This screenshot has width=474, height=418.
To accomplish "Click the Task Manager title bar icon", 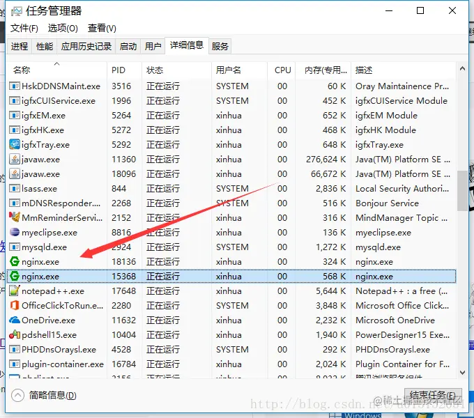I will pos(16,11).
